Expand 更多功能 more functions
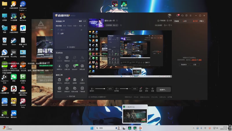 point(71,96)
